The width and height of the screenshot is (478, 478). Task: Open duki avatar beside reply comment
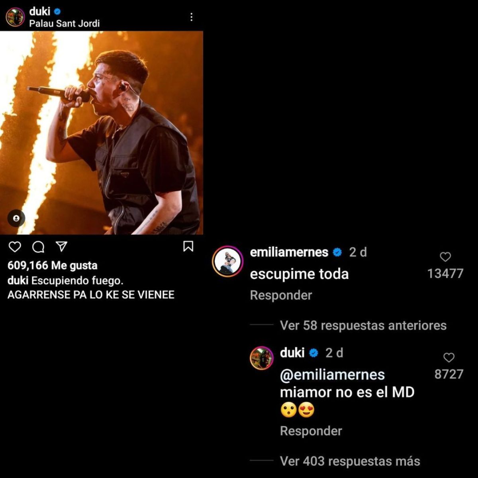[262, 358]
